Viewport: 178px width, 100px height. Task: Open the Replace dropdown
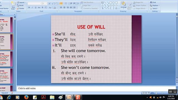(x=155, y=6)
